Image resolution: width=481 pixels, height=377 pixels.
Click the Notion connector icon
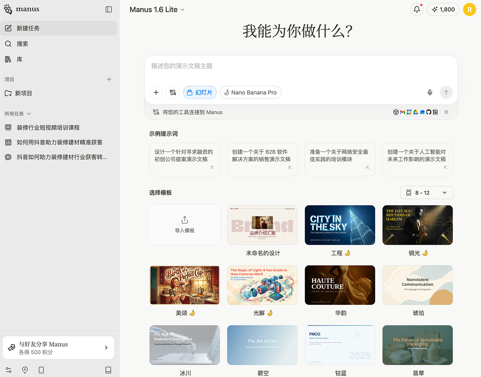pos(435,112)
